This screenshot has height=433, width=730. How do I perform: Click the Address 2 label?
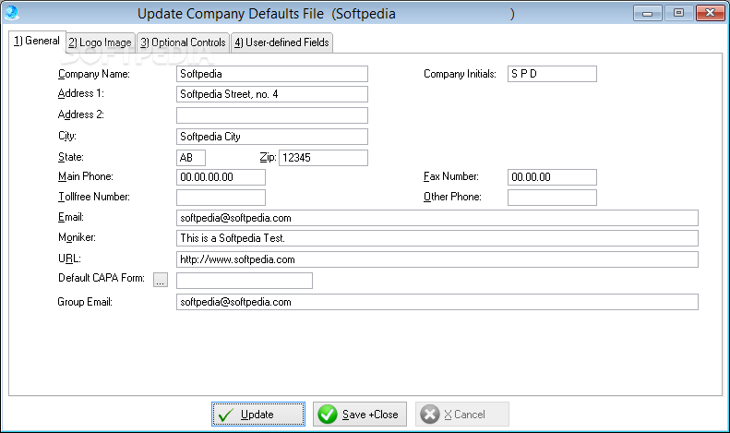pos(81,114)
